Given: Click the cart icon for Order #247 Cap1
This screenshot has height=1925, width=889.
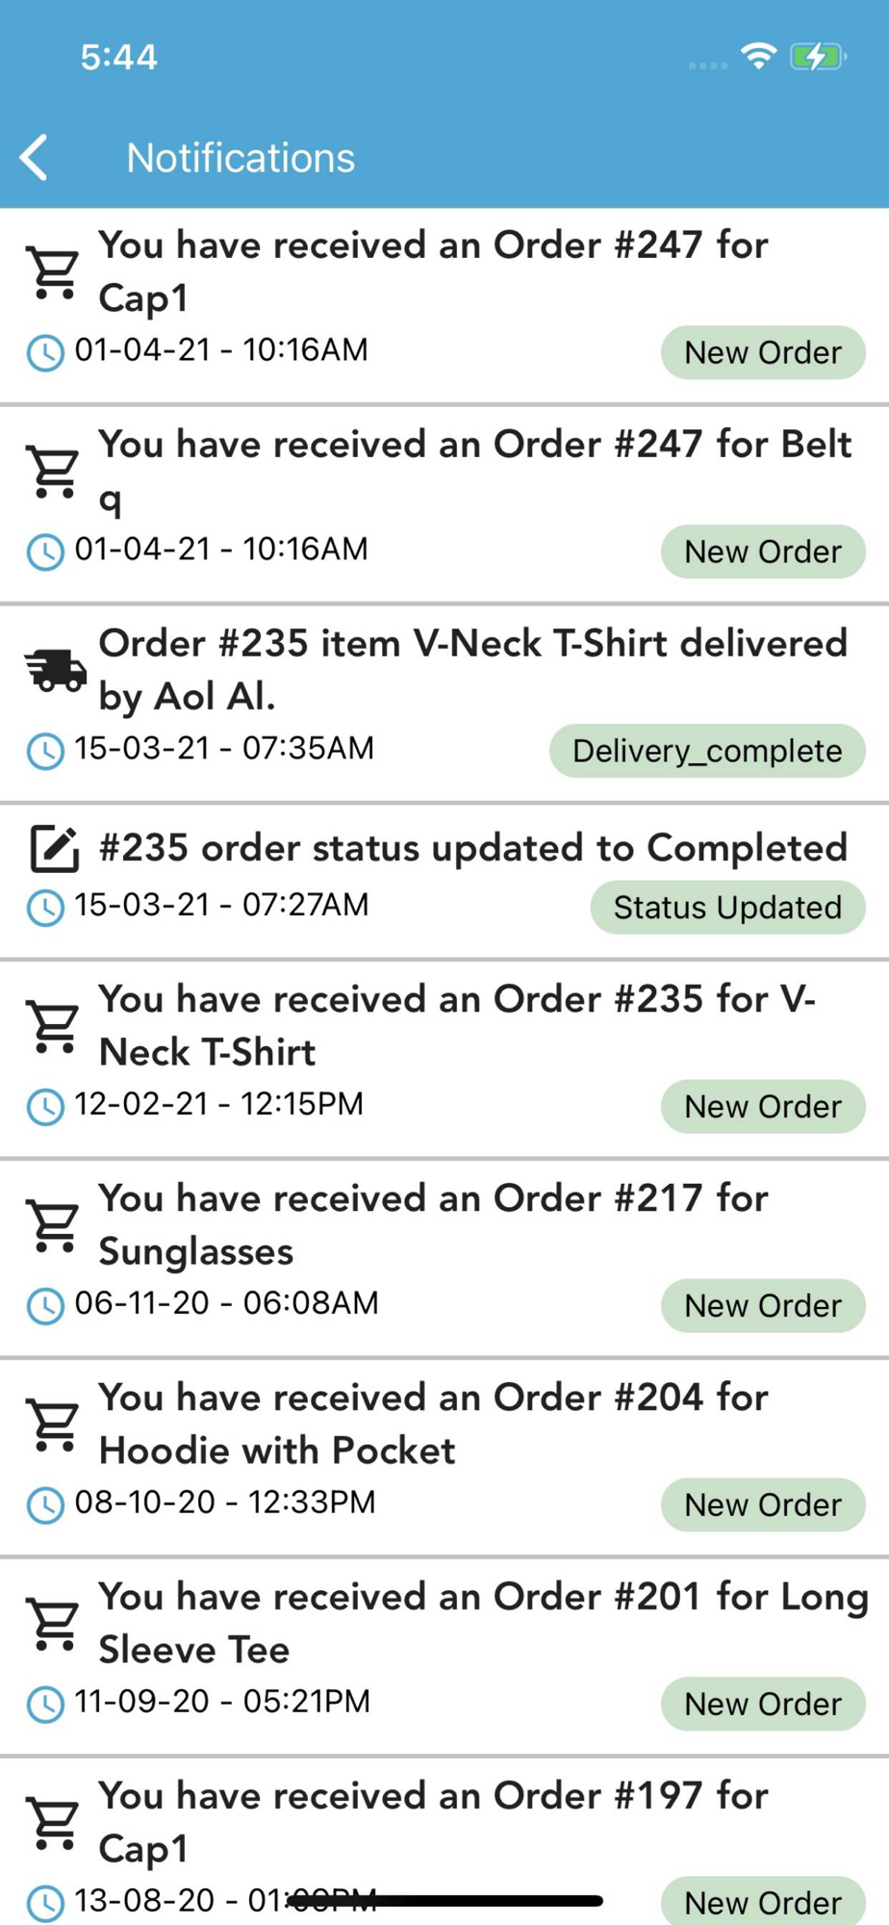Looking at the screenshot, I should point(54,273).
